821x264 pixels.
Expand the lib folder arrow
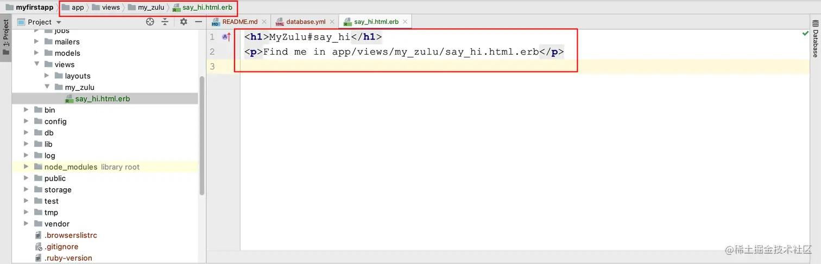(x=26, y=144)
